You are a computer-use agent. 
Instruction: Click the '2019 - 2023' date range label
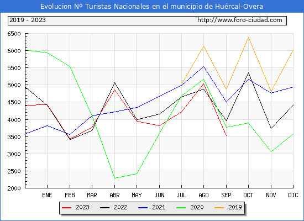click(28, 20)
